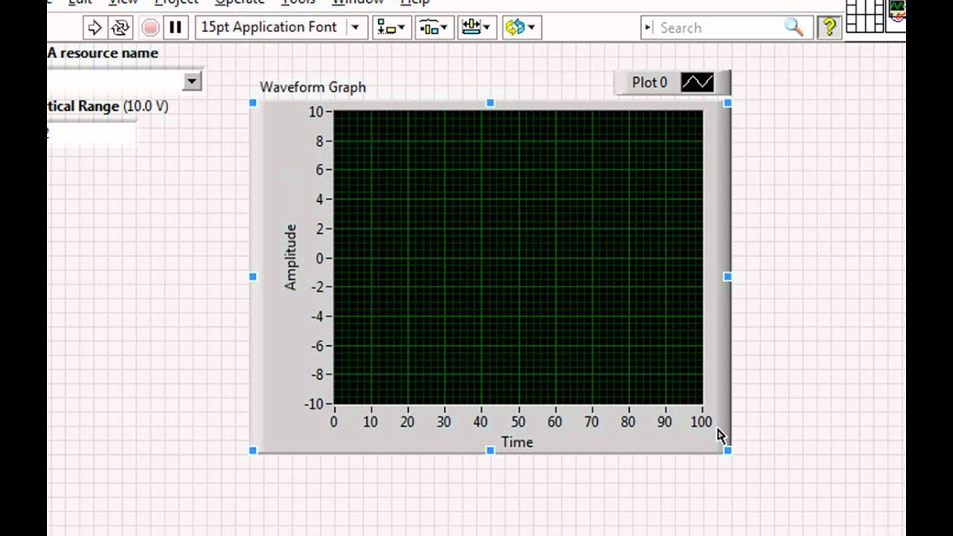Click the -10 value on Amplitude scale
This screenshot has height=536, width=953.
click(313, 403)
